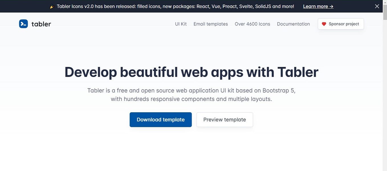Click the blue Download template button
This screenshot has height=171, width=387.
click(x=160, y=119)
